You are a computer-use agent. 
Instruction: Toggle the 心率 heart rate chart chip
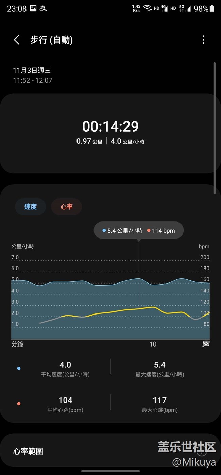click(x=66, y=206)
